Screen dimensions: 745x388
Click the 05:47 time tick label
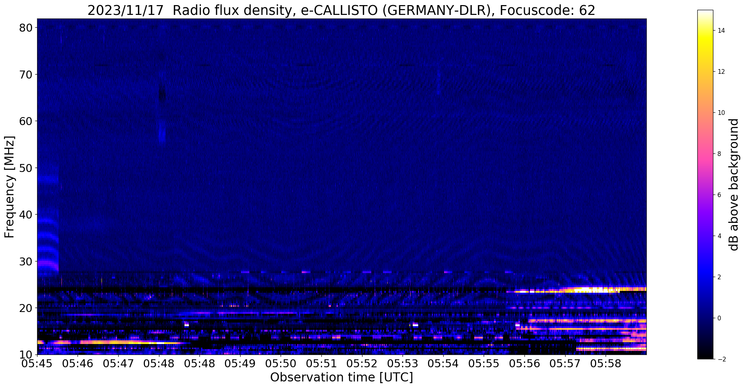coord(118,363)
